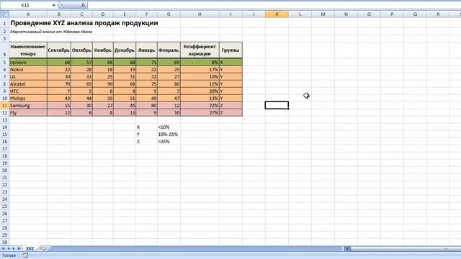The height and width of the screenshot is (259, 461).
Task: Click Lenovo's 8% variation coefficient cell
Action: 200,63
